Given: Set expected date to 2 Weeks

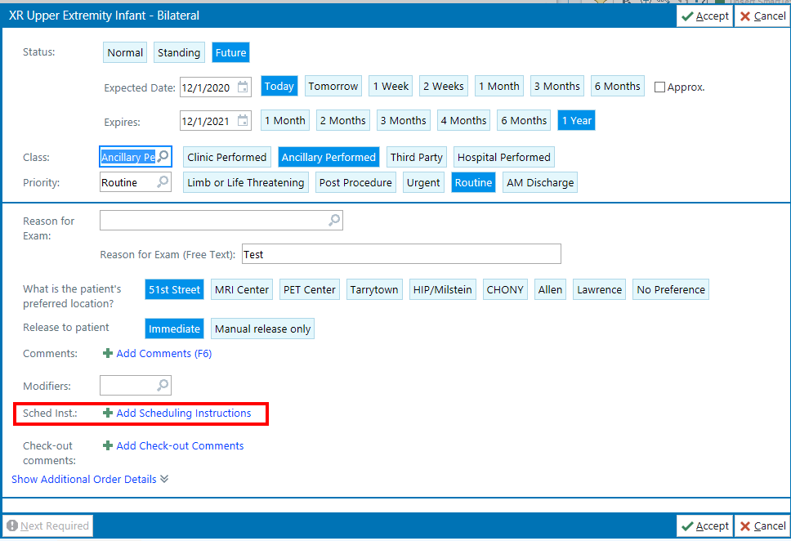Looking at the screenshot, I should (x=444, y=87).
